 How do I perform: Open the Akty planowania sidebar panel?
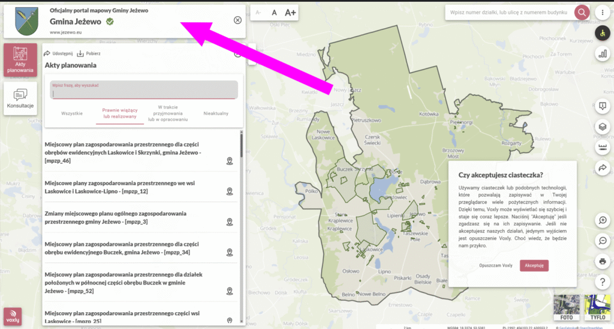pos(20,60)
